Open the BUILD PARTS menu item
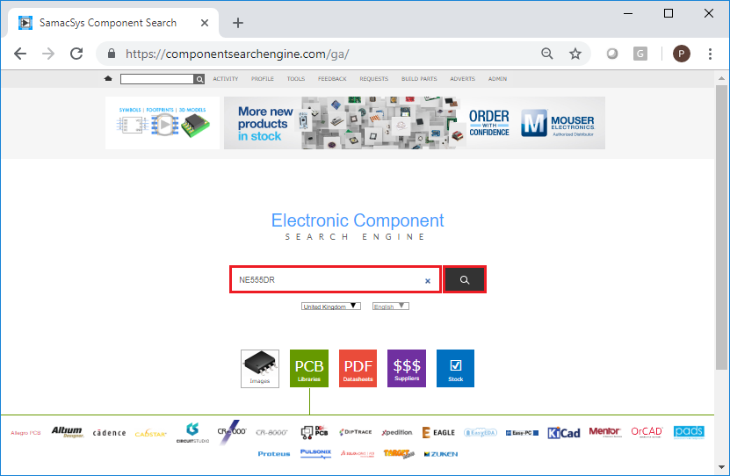 419,79
